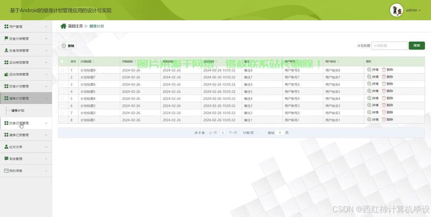Click the 我的信息 card icon

[7, 171]
